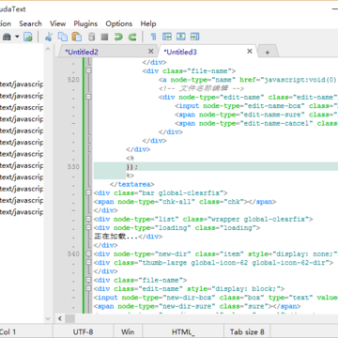Click the Chinese comment line "<!-- 文件名称编辑 -->"
Screen dimensions: 338x338
coord(201,88)
